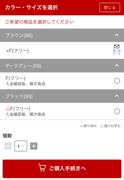Click ご購入手続きへ purchase button

(62, 169)
